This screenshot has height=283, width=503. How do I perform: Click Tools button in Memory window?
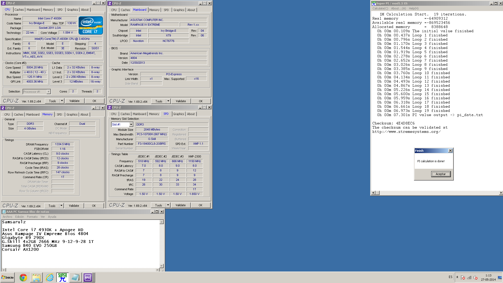[52, 206]
